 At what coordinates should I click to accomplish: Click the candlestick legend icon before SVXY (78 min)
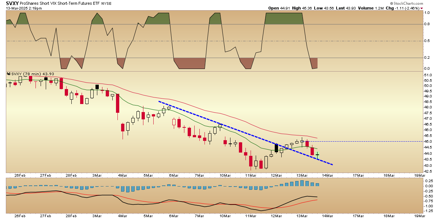8,74
